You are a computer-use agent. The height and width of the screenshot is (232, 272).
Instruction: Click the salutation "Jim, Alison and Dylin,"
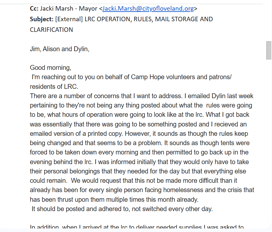[x=59, y=49]
